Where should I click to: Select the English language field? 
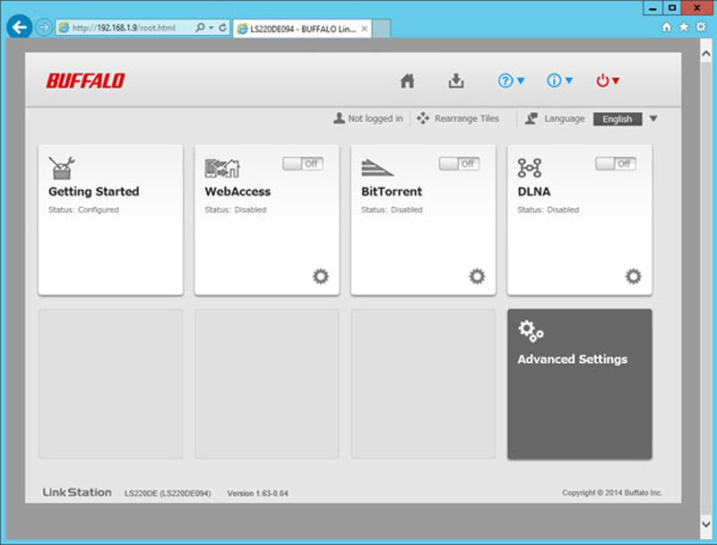click(618, 119)
